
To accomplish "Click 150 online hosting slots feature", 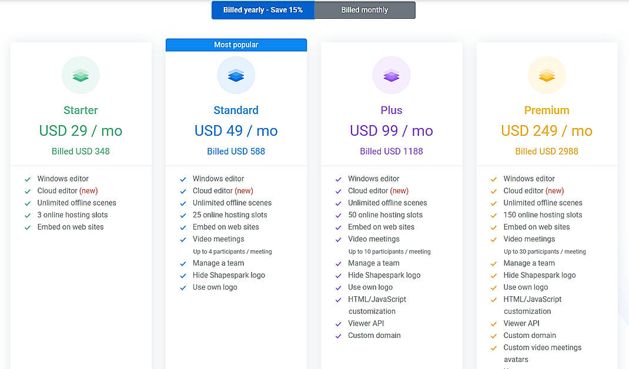I will tap(543, 215).
